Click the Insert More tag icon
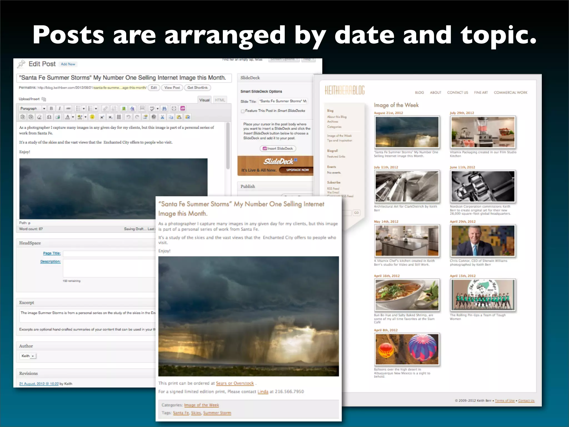 tap(142, 108)
